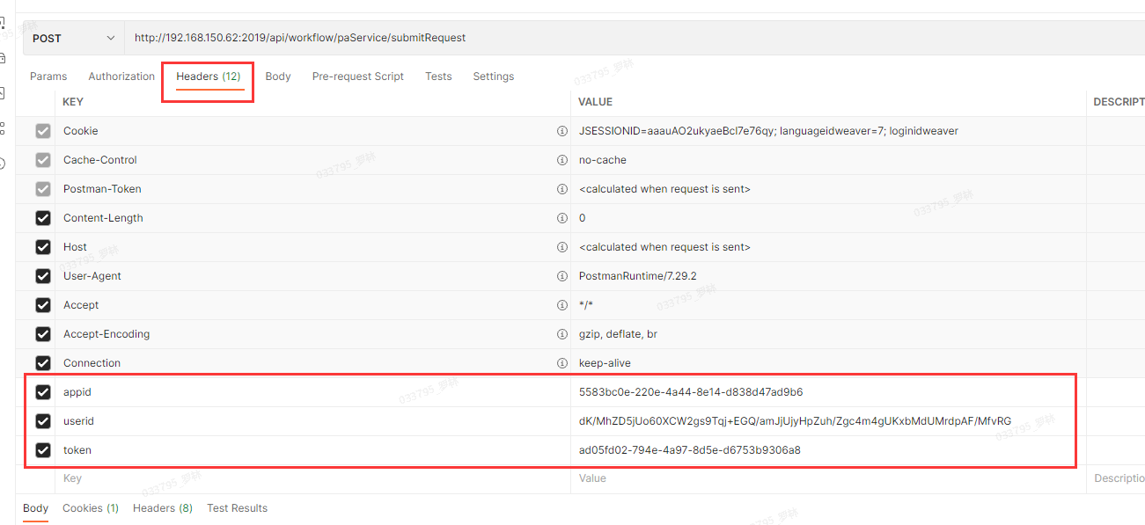The width and height of the screenshot is (1145, 525).
Task: Open the Pre-request Script tab
Action: [357, 77]
